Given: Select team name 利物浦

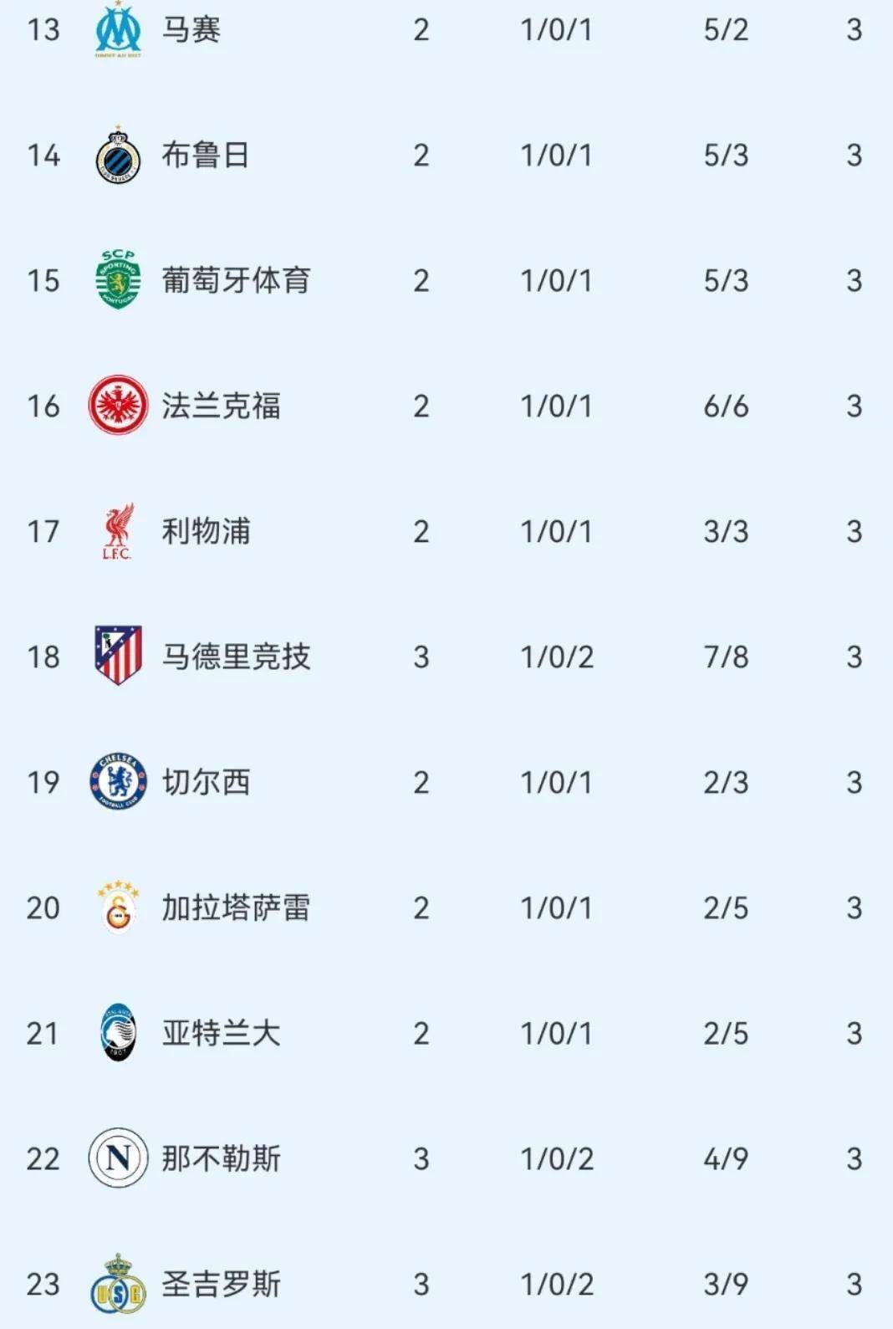Looking at the screenshot, I should click(205, 531).
